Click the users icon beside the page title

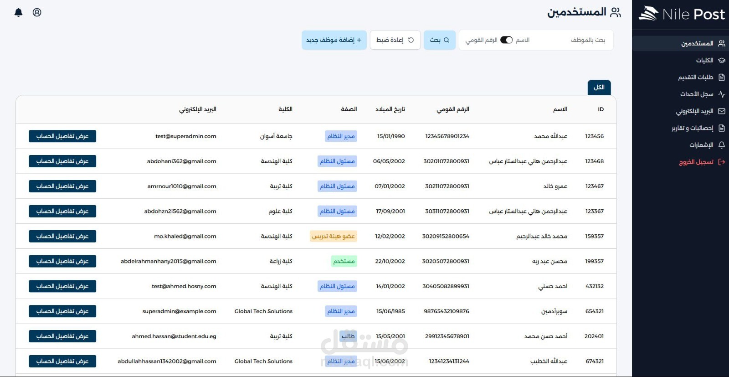tap(616, 12)
